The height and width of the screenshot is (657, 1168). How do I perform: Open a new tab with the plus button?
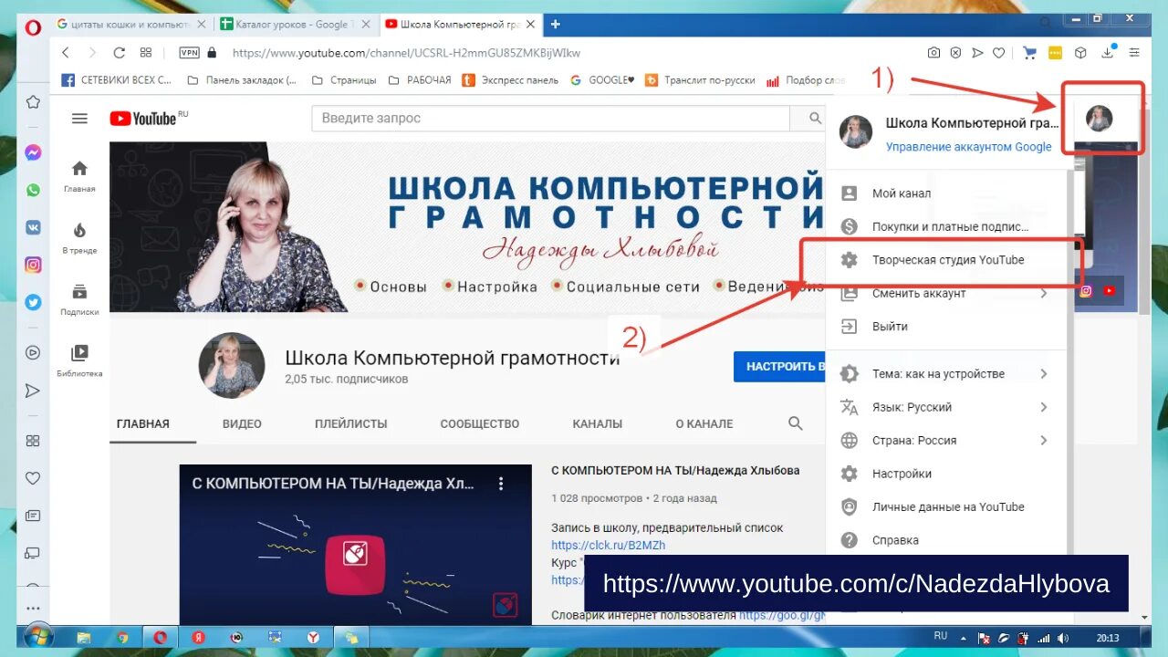(x=555, y=25)
